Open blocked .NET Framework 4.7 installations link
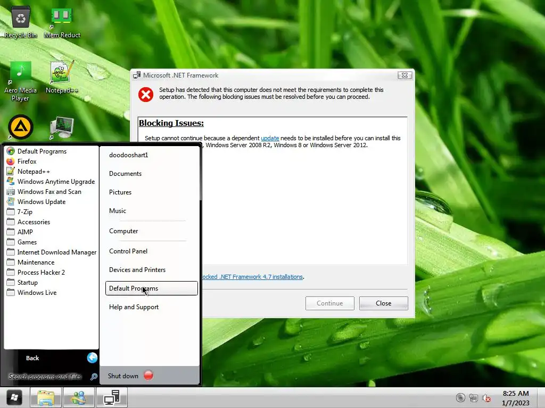 point(252,277)
